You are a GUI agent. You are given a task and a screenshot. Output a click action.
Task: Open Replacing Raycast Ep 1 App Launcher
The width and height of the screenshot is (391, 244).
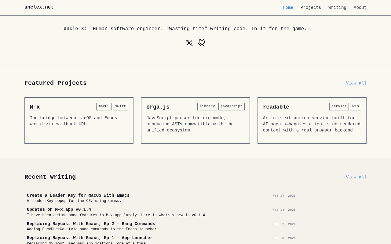pyautogui.click(x=90, y=238)
